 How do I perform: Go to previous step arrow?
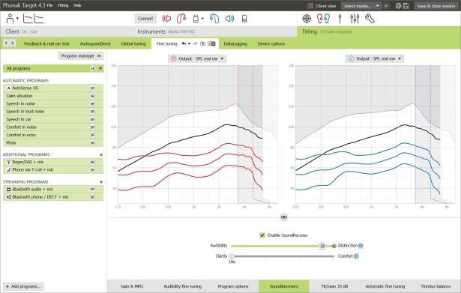(x=6, y=43)
